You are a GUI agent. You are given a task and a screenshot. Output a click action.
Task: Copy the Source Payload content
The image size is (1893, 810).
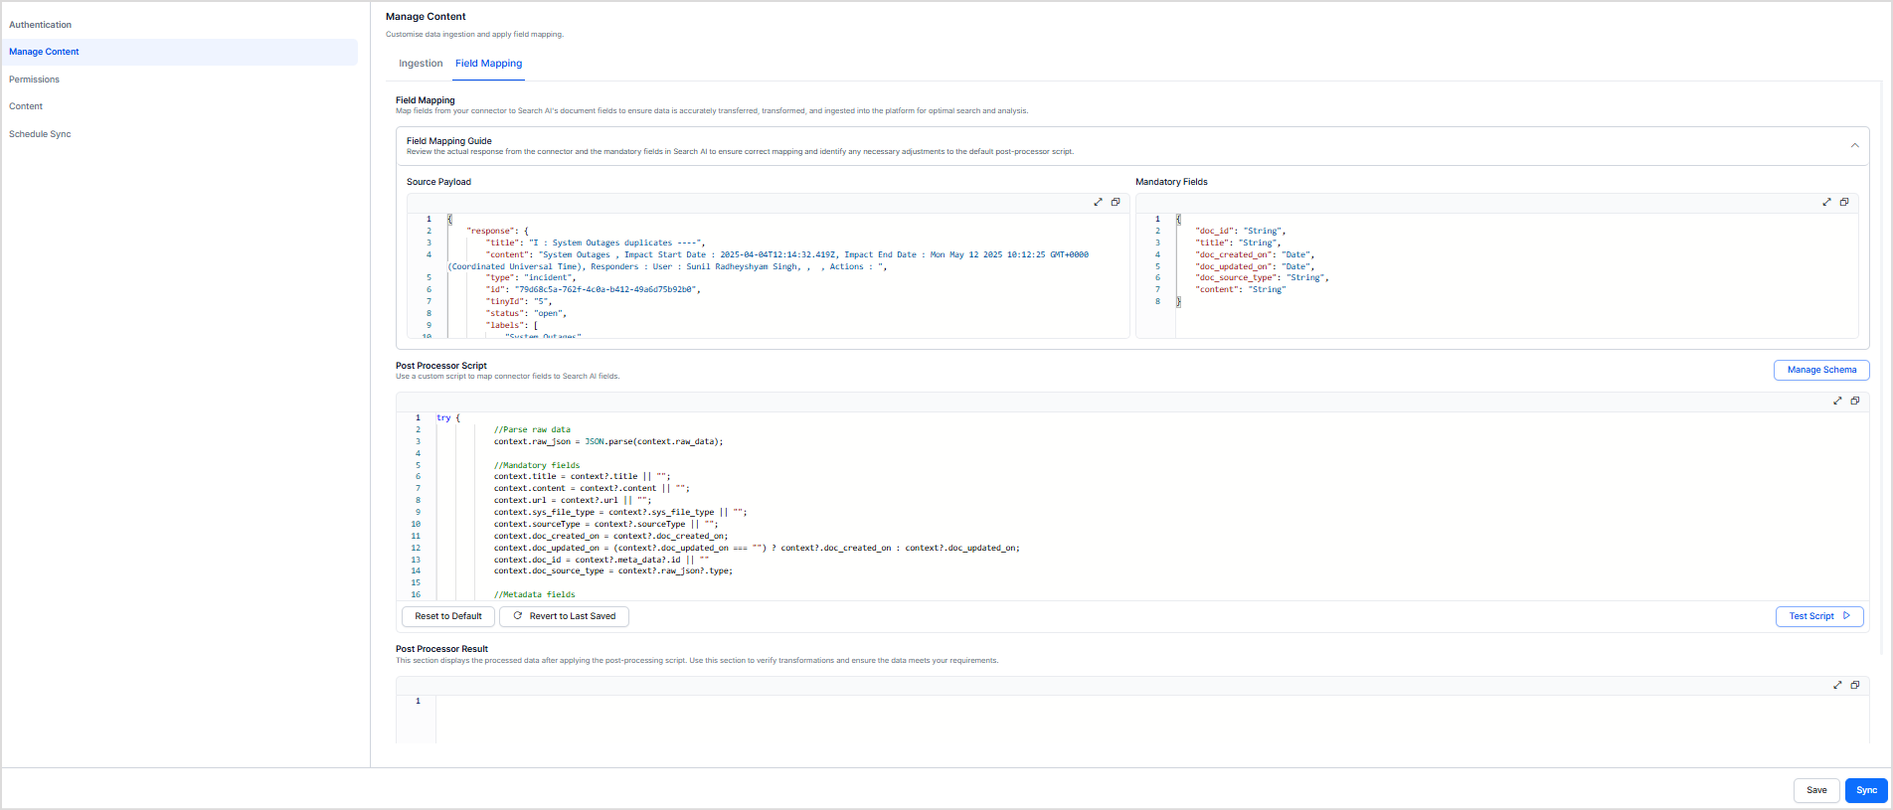pyautogui.click(x=1116, y=202)
